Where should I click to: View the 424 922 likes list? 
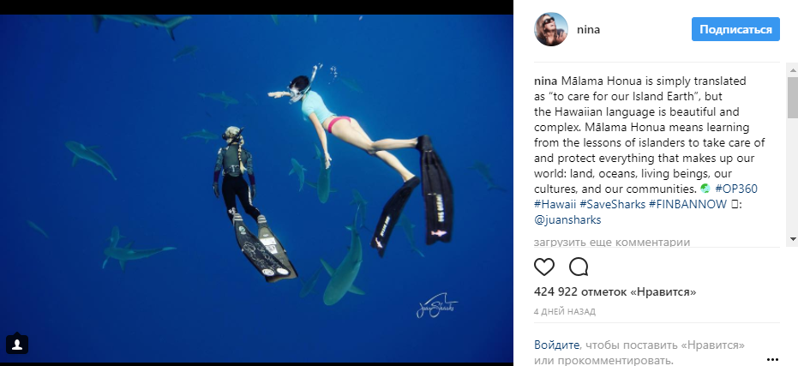[615, 292]
